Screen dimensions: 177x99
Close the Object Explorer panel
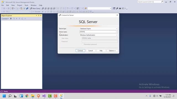[x=41, y=15]
